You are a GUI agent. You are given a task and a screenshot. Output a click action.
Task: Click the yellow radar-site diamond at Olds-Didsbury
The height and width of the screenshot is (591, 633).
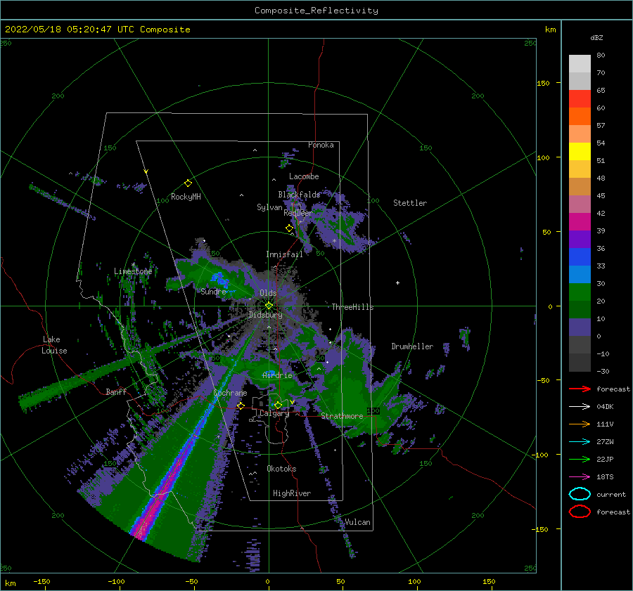pyautogui.click(x=269, y=306)
